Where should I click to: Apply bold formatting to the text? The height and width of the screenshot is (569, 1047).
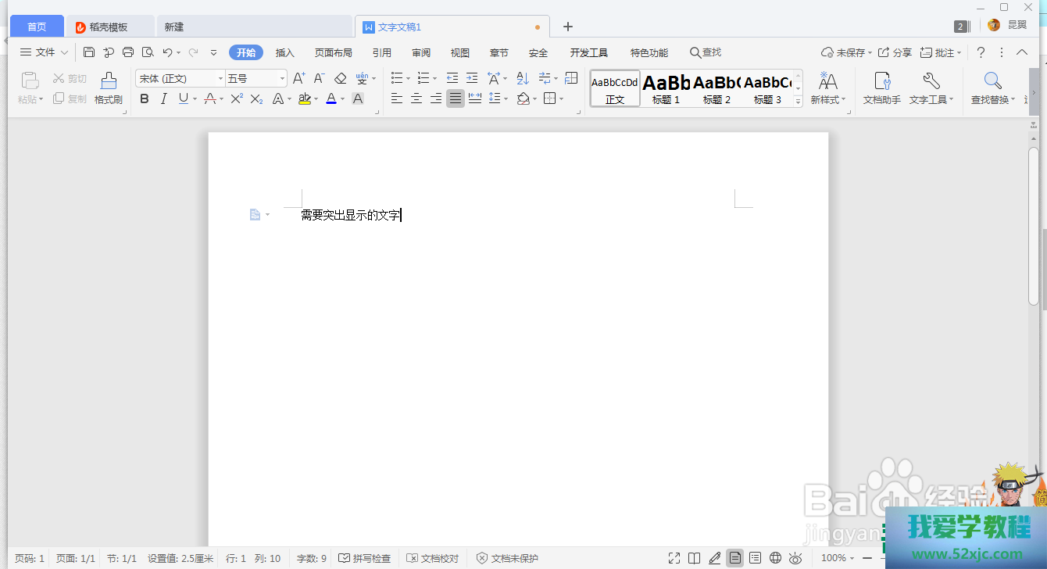click(144, 98)
